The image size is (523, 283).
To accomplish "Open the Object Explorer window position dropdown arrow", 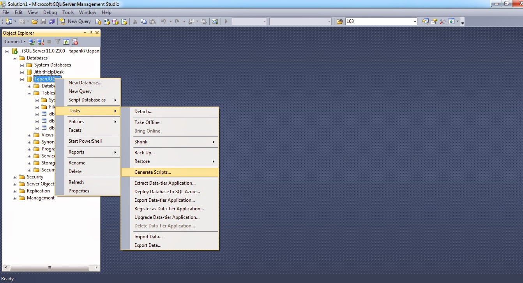I will coord(85,33).
